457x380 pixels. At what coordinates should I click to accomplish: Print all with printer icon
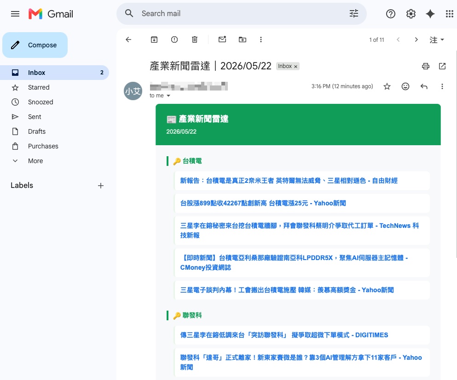coord(426,66)
